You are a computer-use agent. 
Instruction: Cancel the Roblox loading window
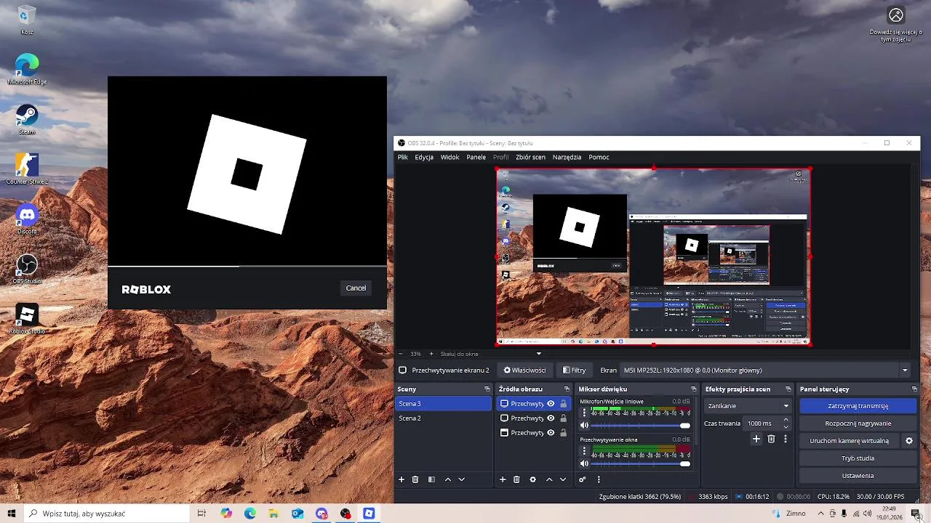pyautogui.click(x=356, y=288)
